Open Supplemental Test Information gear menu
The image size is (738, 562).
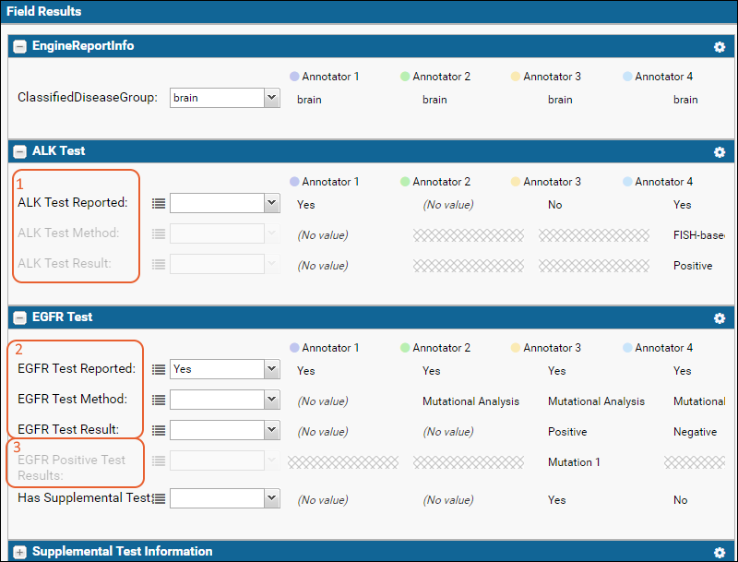coord(720,553)
